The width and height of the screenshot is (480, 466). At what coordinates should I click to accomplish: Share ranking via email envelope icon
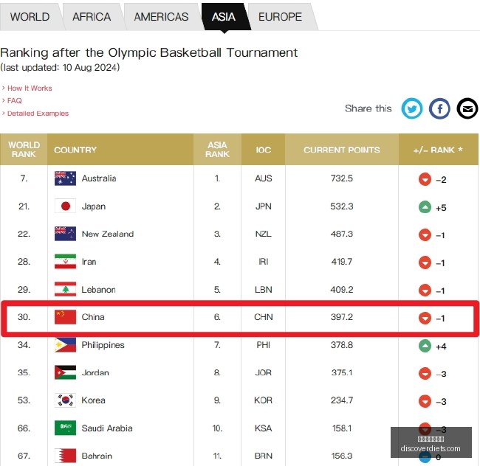coord(467,108)
